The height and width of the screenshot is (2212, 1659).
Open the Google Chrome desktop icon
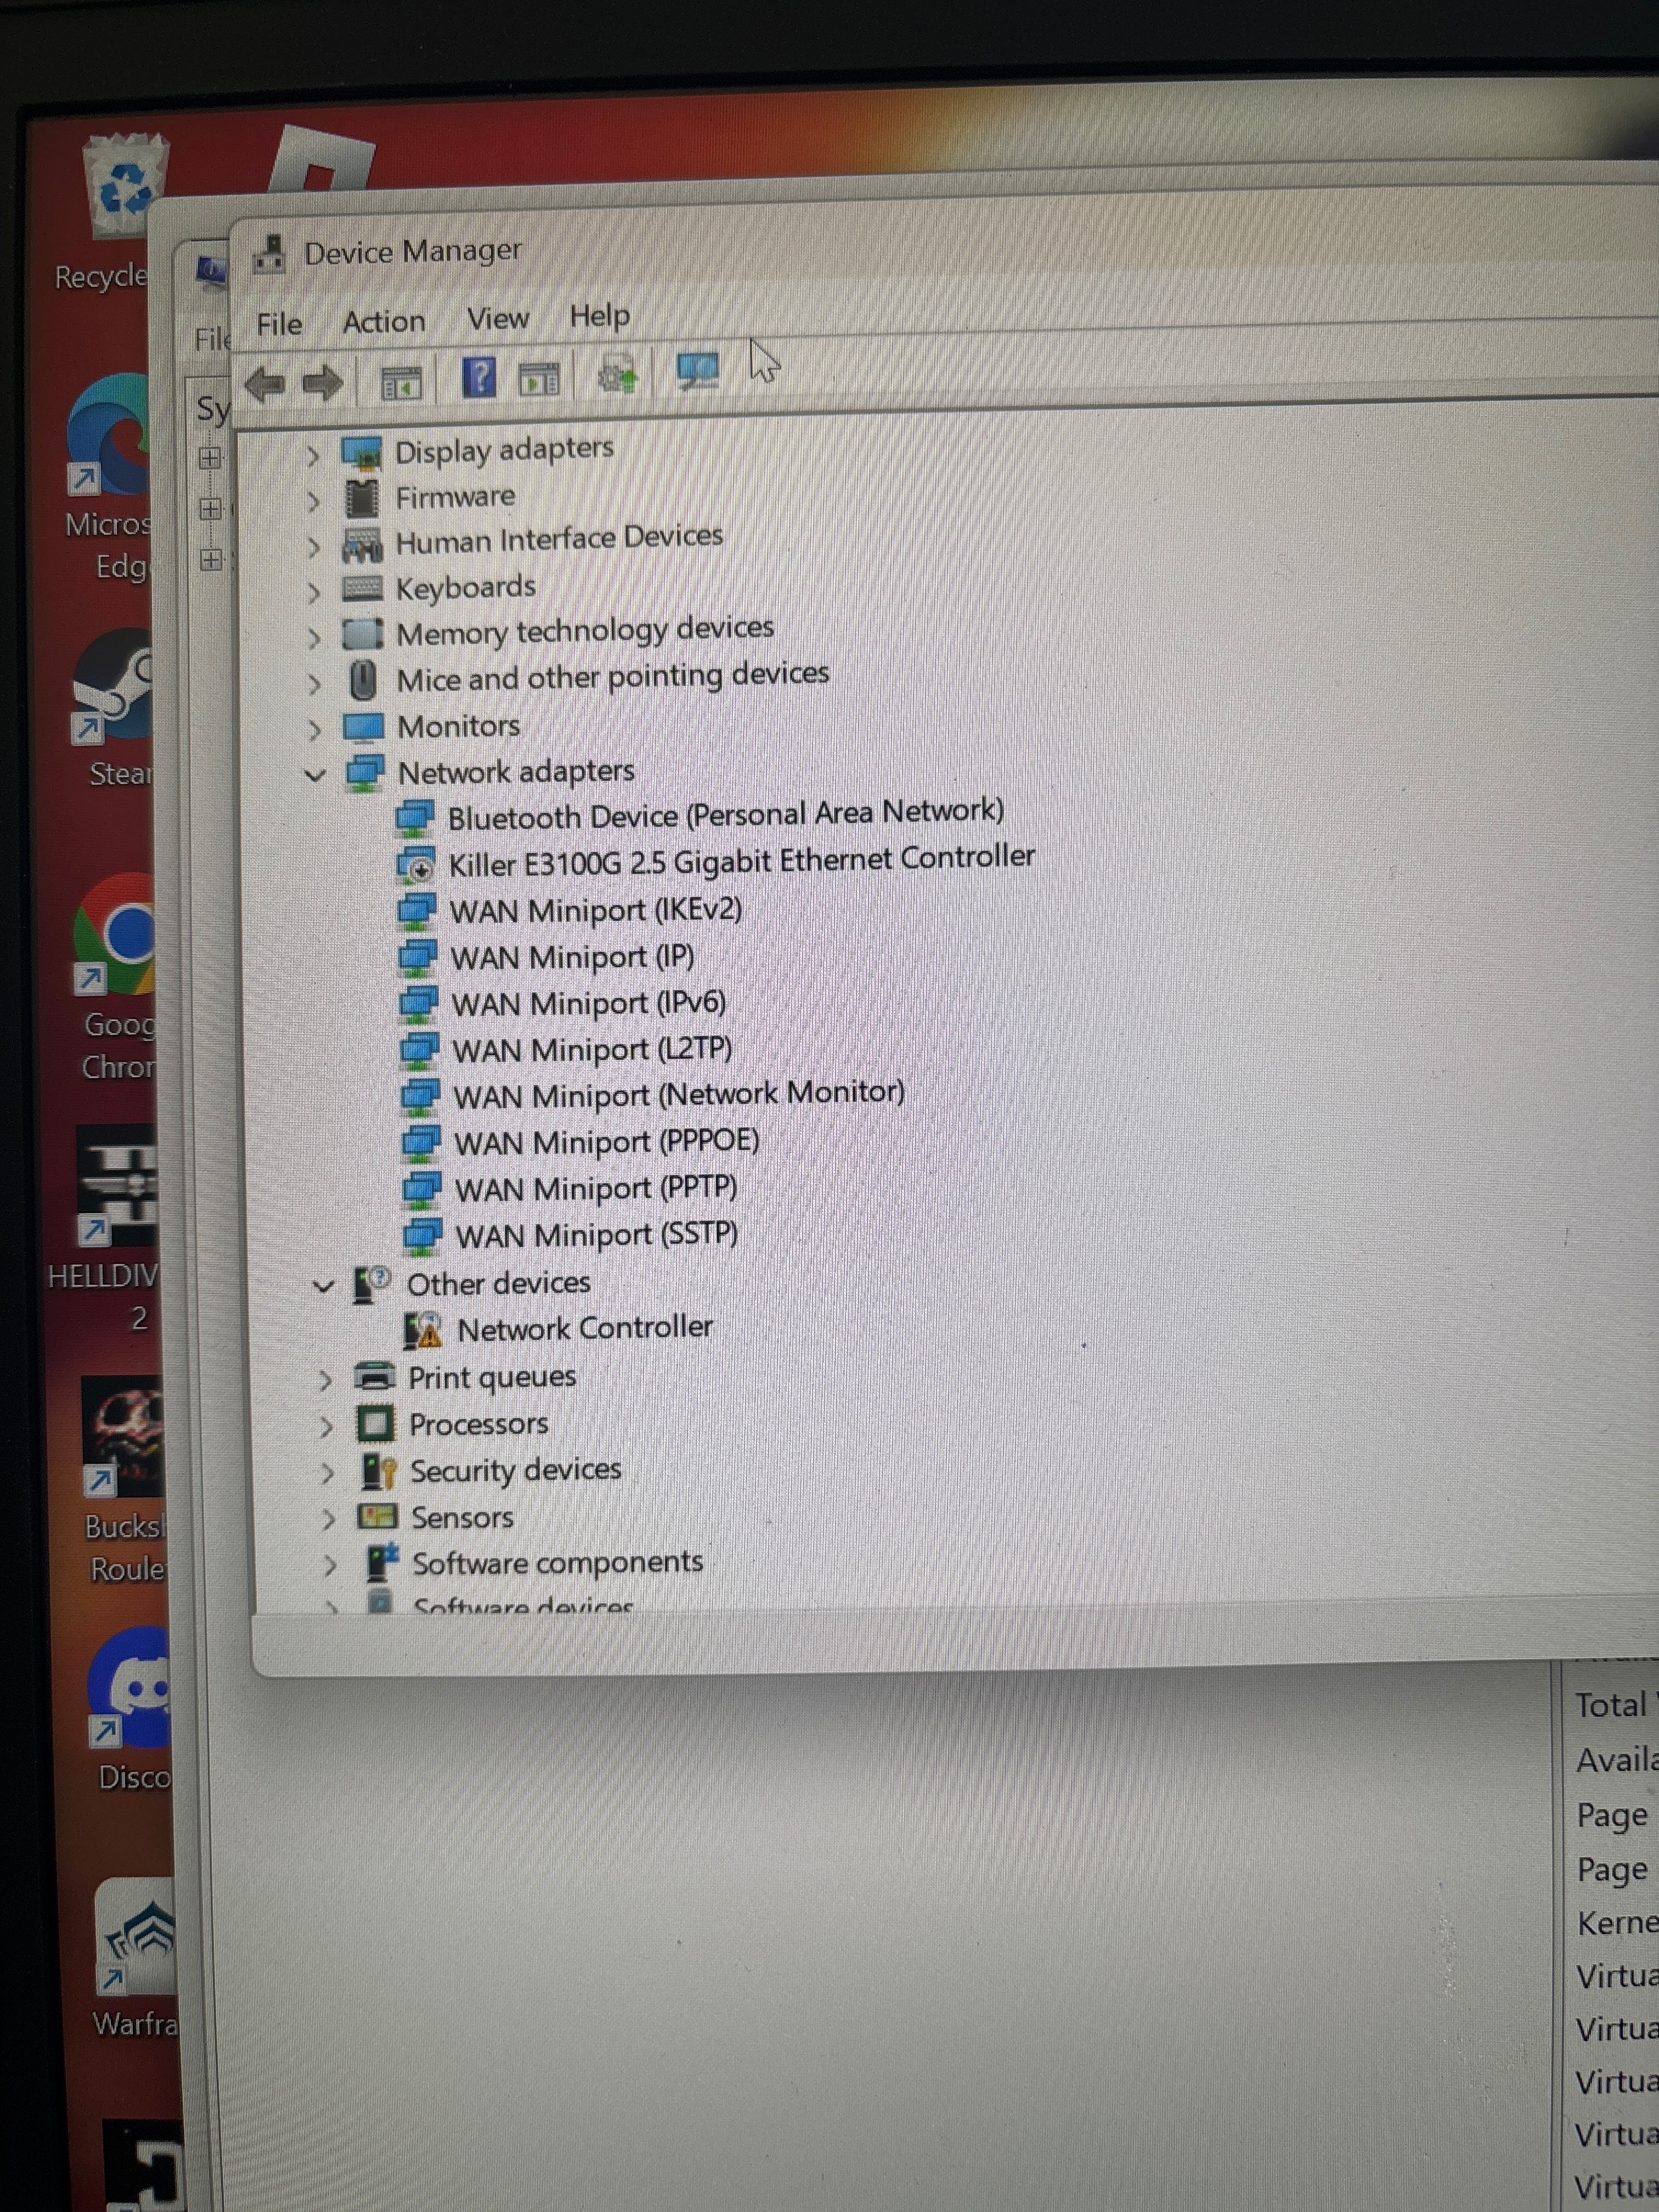[x=120, y=935]
